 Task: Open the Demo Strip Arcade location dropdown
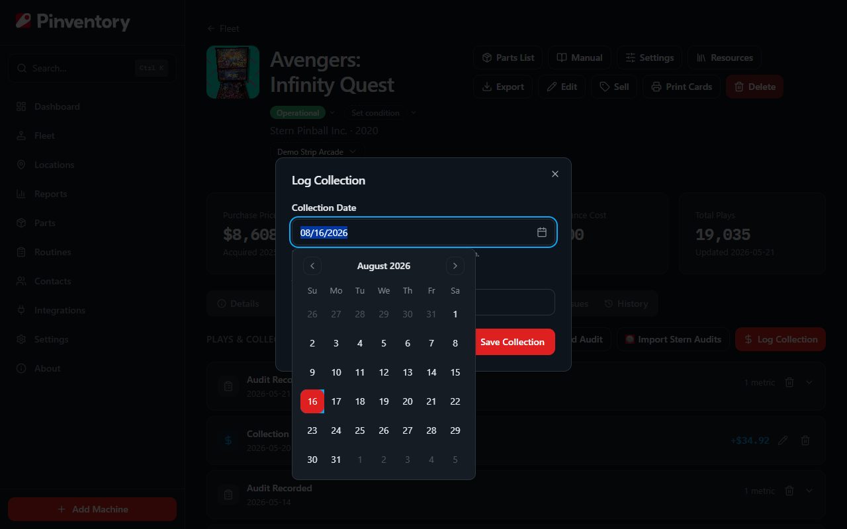316,151
